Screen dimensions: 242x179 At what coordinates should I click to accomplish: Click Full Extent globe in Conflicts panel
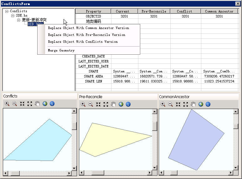[45, 104]
